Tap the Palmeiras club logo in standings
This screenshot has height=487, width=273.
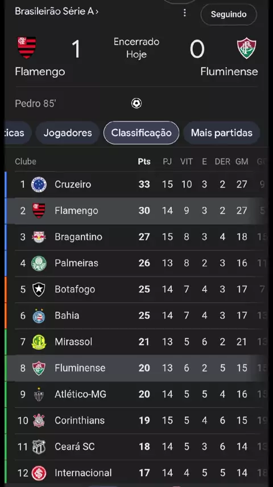[x=39, y=263]
